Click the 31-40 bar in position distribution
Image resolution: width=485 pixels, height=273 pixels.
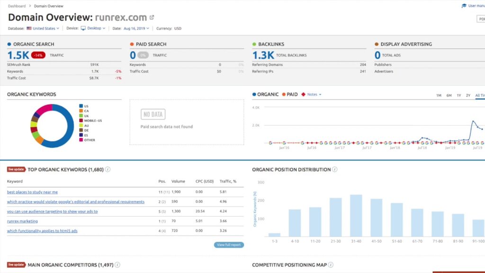[x=356, y=216]
